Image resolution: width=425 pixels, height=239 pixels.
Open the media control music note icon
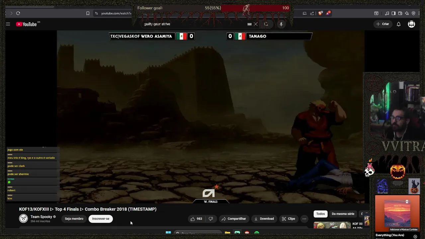(x=387, y=13)
